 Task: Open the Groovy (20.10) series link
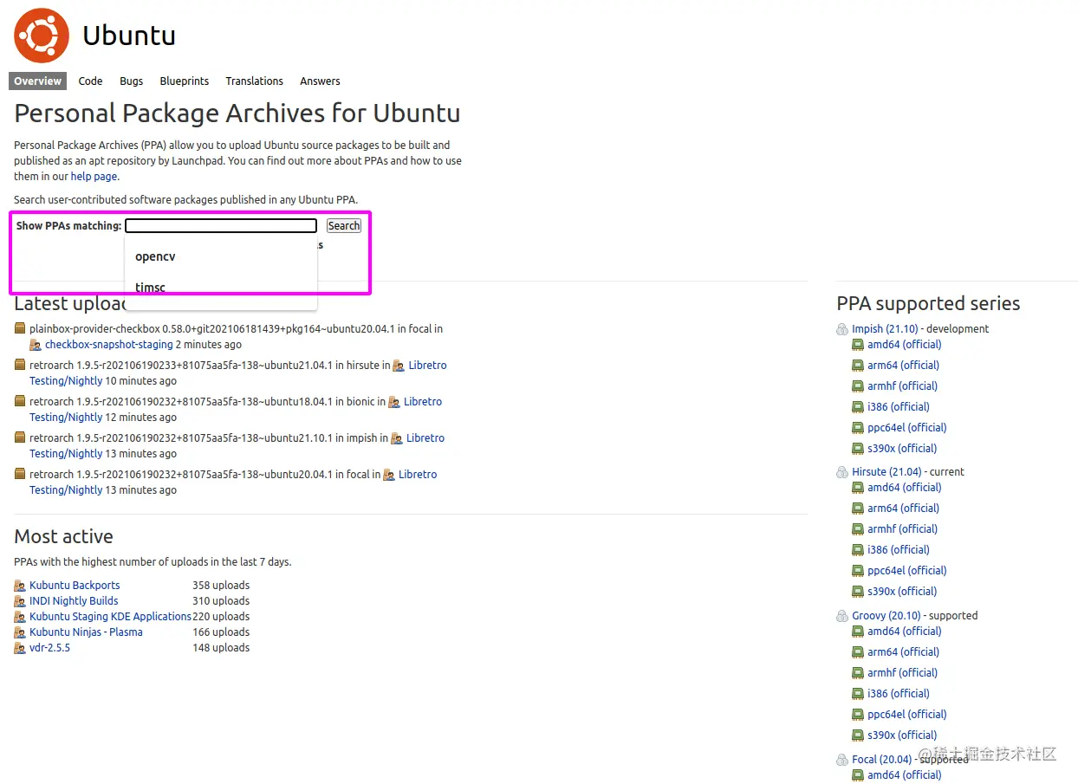[886, 615]
